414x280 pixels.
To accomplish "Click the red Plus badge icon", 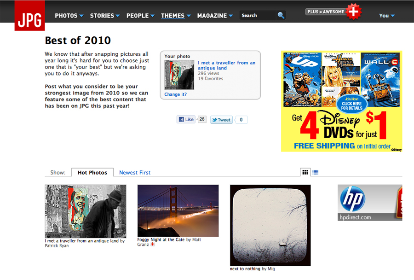I will (x=353, y=12).
